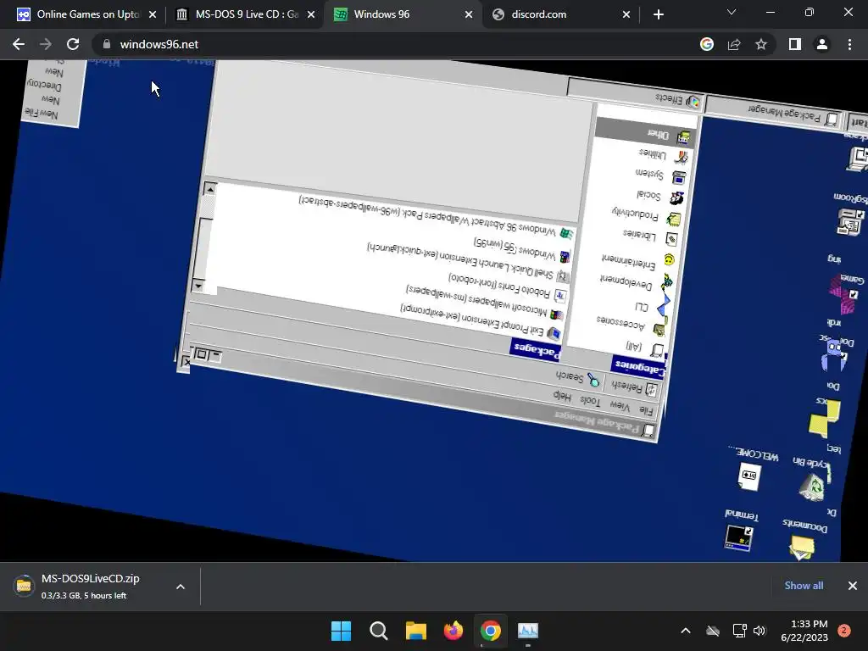This screenshot has height=651, width=868.
Task: Select Windows 95 (win95) package
Action: click(522, 250)
